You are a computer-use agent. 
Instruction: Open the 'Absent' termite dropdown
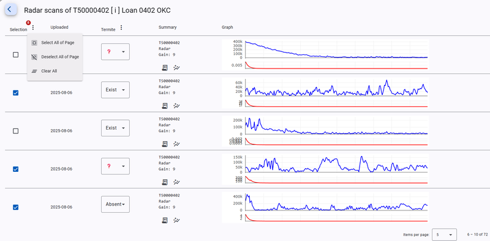tap(115, 204)
